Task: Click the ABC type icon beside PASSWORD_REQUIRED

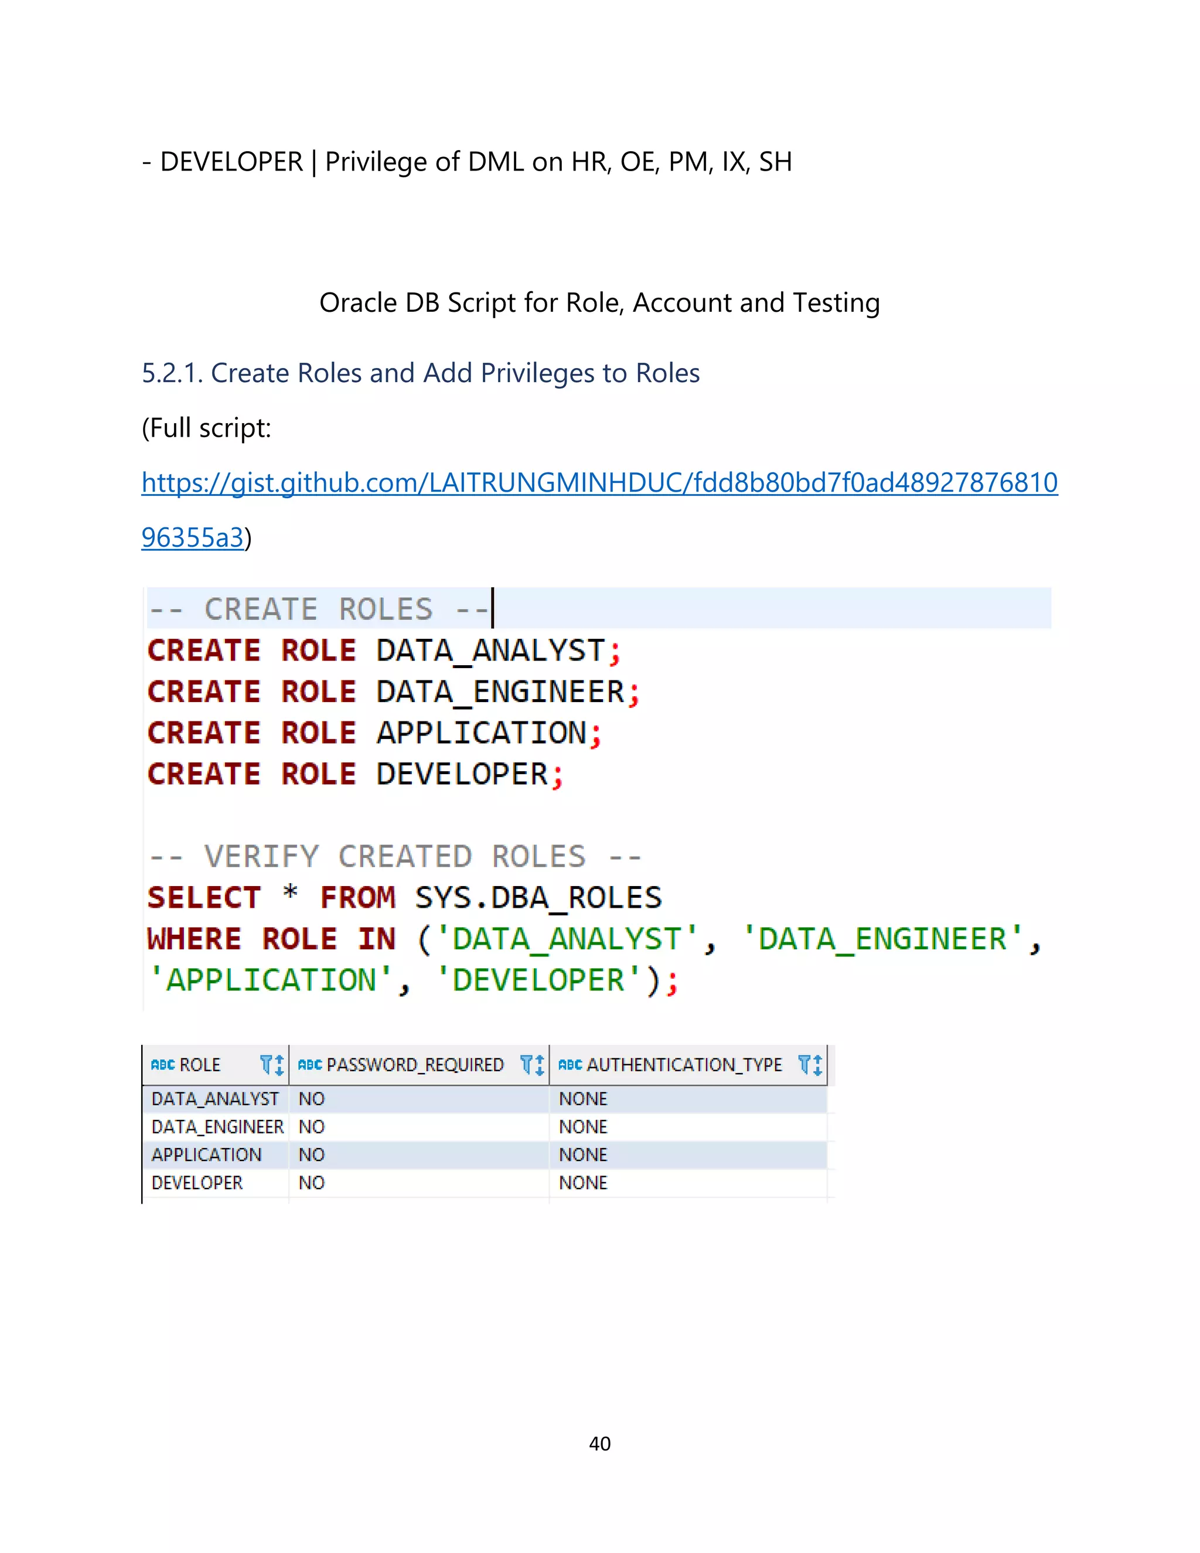Action: point(310,1064)
